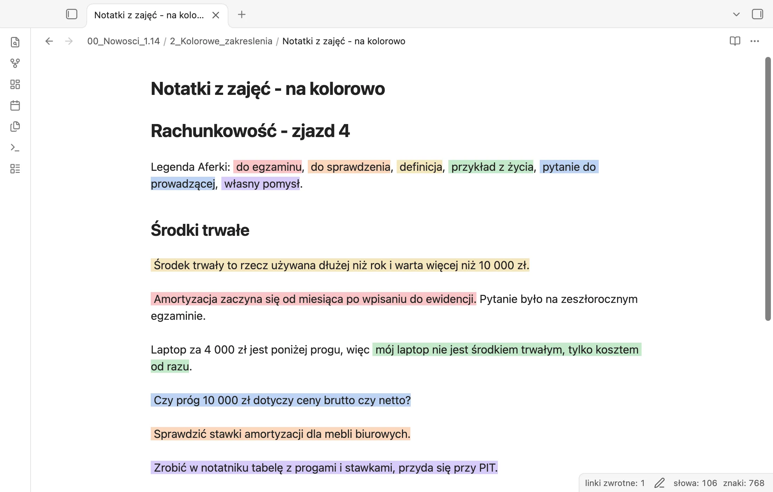Click the słowa: 106 word count
This screenshot has height=492, width=773.
point(695,483)
